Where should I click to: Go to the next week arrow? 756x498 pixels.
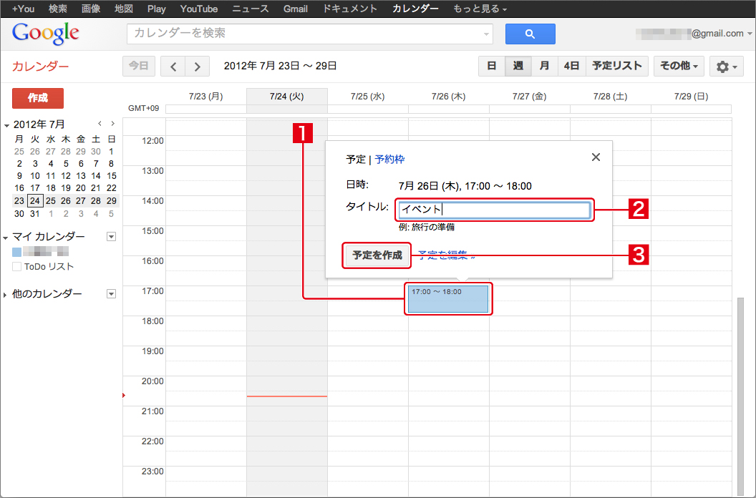(x=197, y=67)
